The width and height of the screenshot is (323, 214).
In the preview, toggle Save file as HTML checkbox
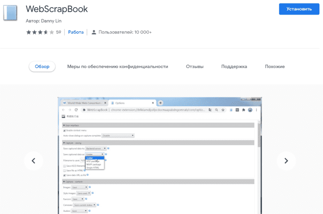65,171
